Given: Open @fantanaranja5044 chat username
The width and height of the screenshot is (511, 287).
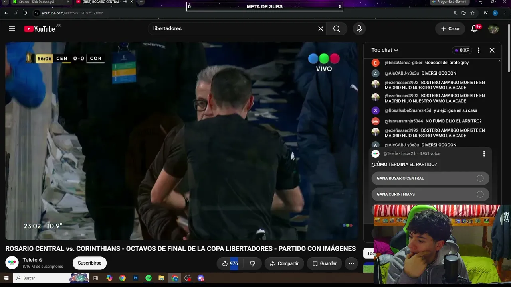Looking at the screenshot, I should click(404, 121).
